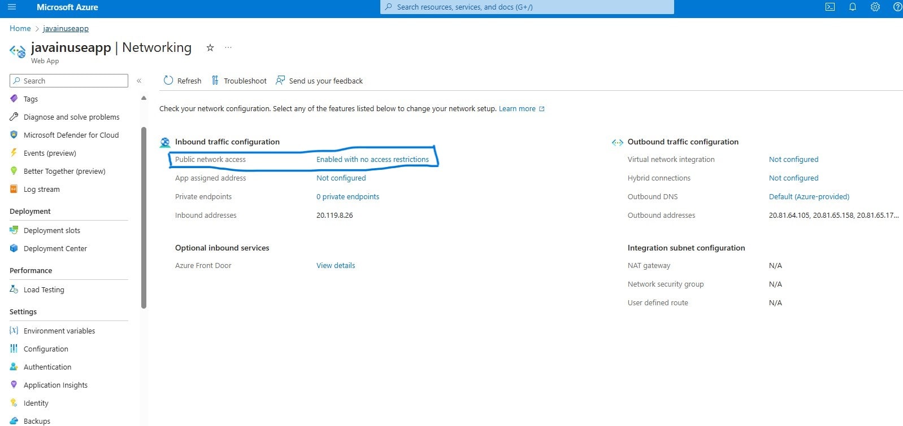Click the Microsoft Defender for Cloud shield icon
Viewport: 903px width, 426px height.
14,135
